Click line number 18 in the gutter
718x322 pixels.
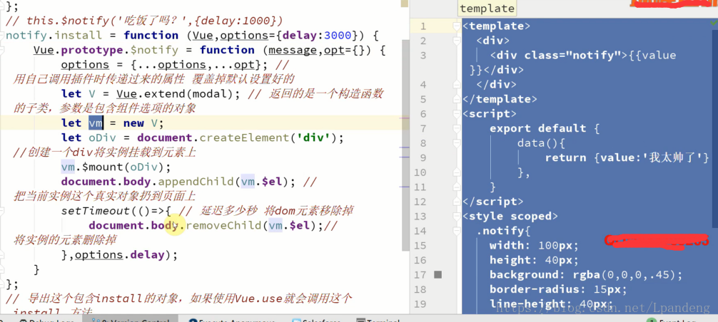point(420,289)
